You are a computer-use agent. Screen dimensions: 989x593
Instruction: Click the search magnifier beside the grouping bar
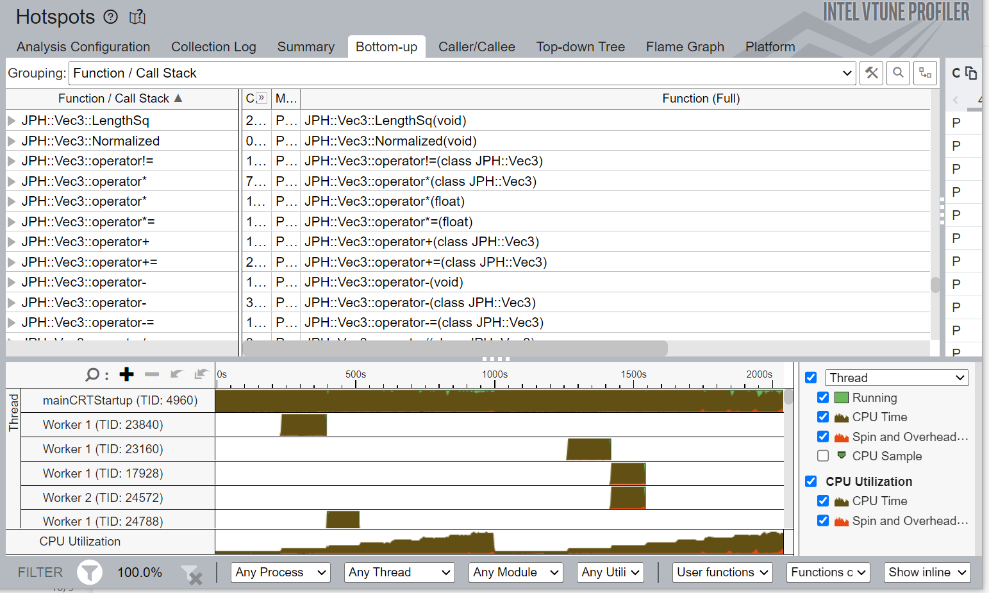tap(897, 72)
